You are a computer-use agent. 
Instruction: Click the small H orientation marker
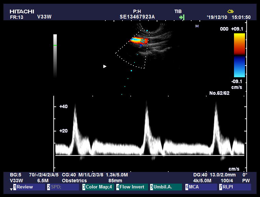[197, 26]
